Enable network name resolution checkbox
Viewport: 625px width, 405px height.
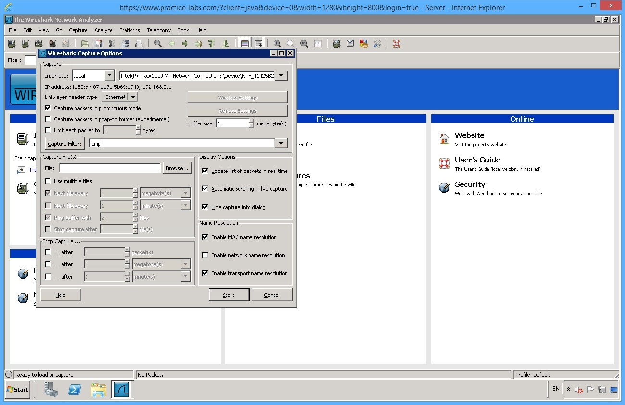(205, 255)
